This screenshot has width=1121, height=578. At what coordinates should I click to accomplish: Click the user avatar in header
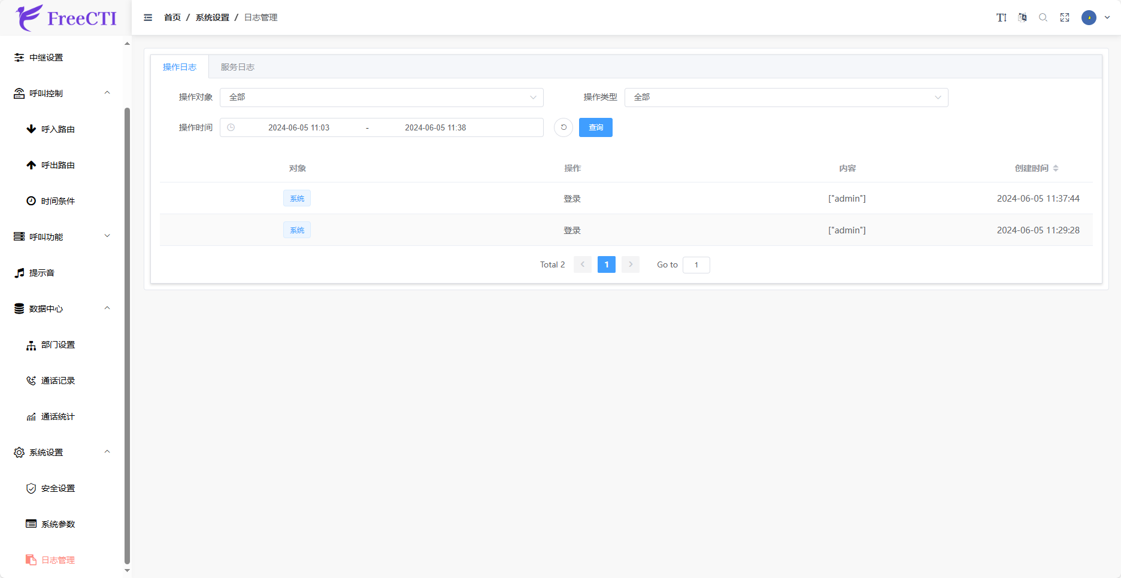(1089, 18)
